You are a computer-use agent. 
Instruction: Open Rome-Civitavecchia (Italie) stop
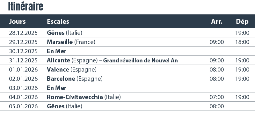[x=84, y=97]
